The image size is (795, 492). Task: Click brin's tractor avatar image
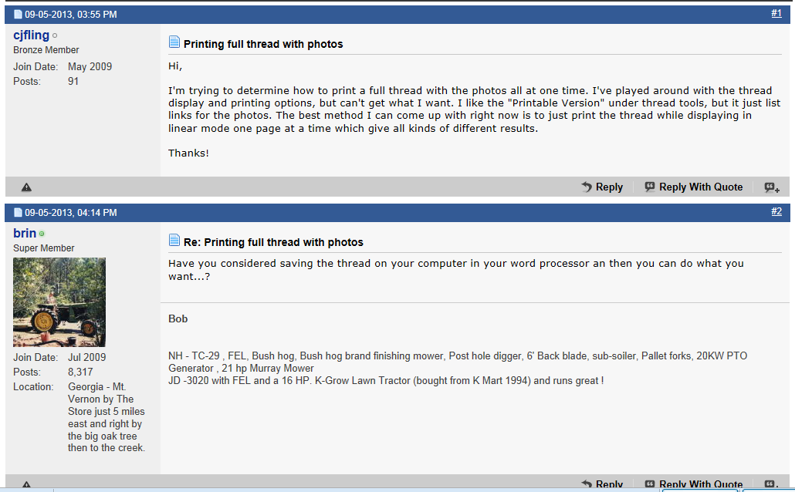pos(59,302)
